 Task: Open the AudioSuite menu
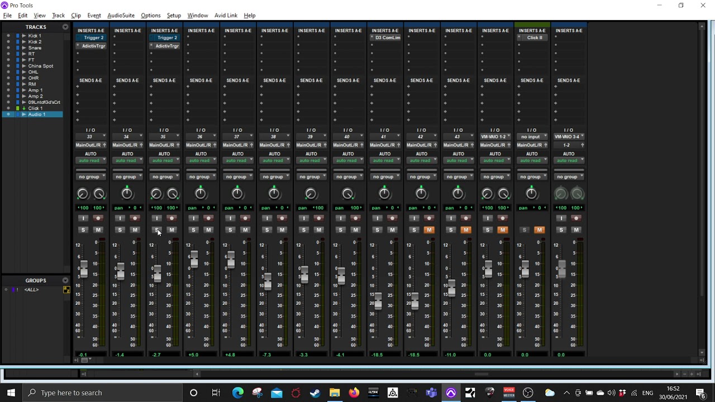click(121, 16)
